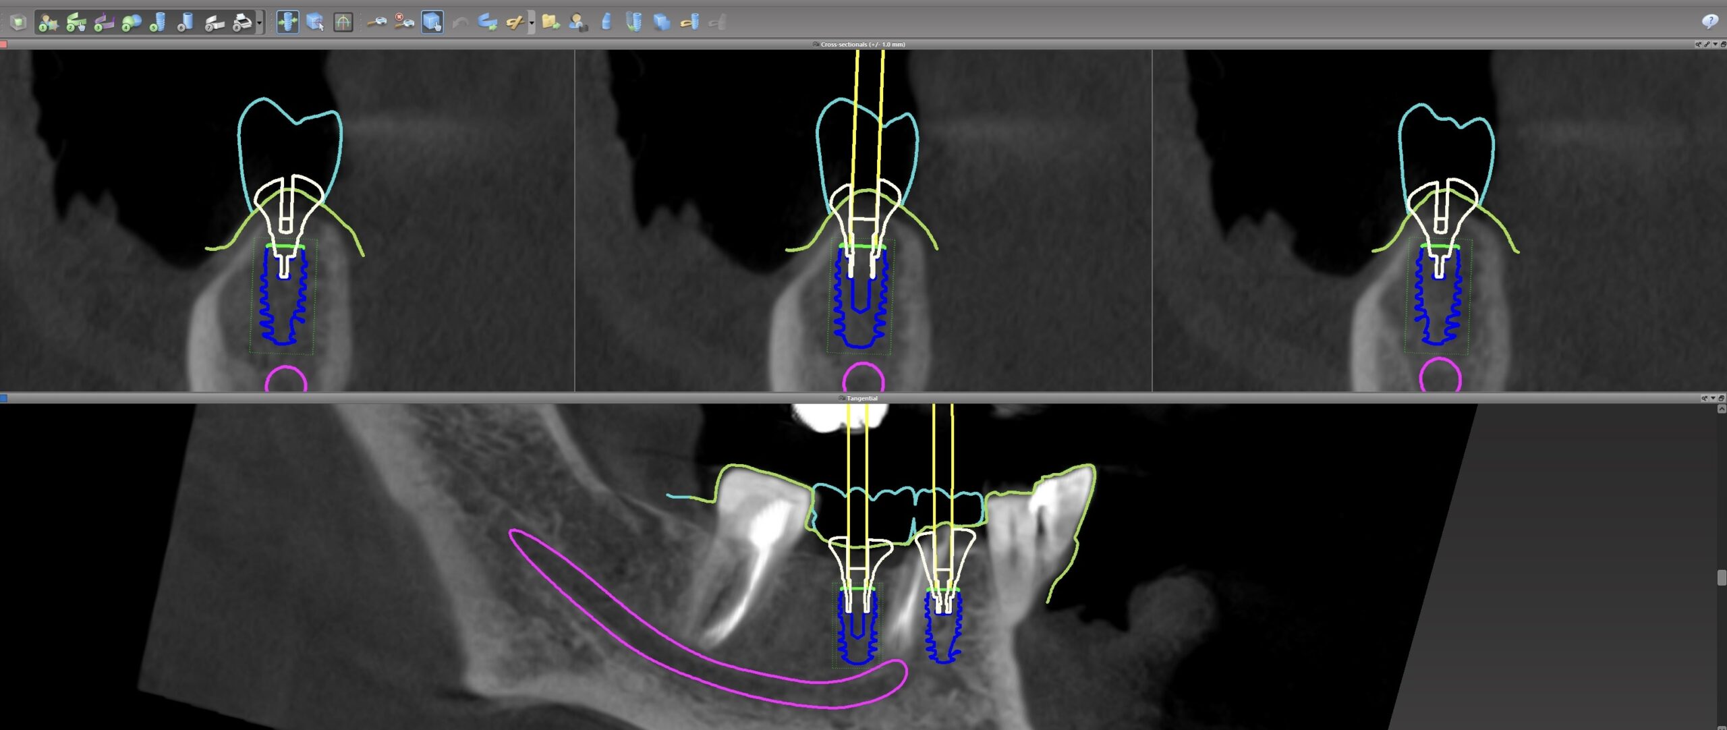The image size is (1727, 730).
Task: Open workflow step 5 implant planning icon
Action: (x=158, y=22)
